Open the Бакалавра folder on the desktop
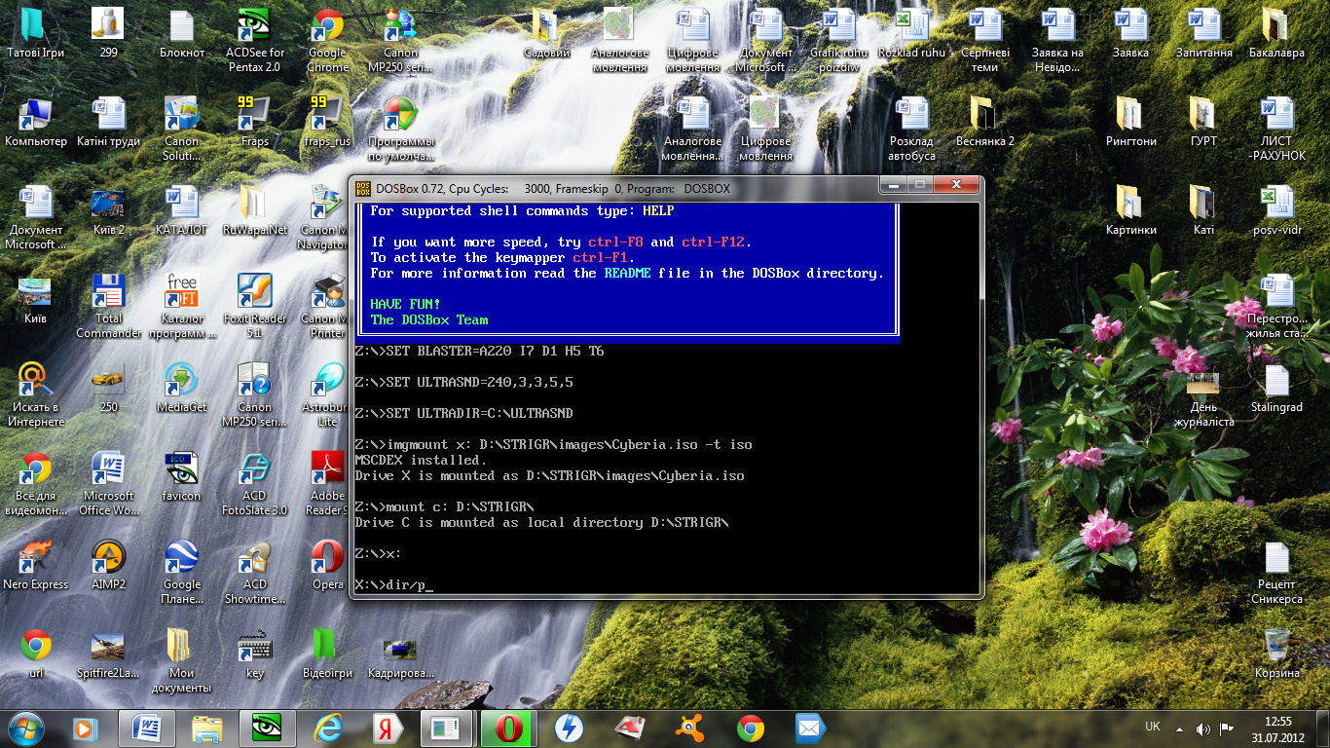This screenshot has width=1330, height=748. tap(1276, 34)
